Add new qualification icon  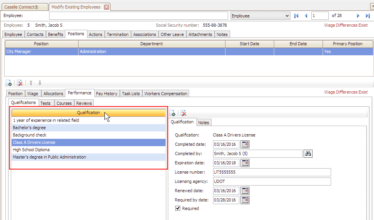172,113
